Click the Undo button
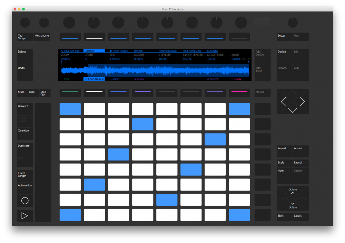This screenshot has width=345, height=243. [25, 73]
